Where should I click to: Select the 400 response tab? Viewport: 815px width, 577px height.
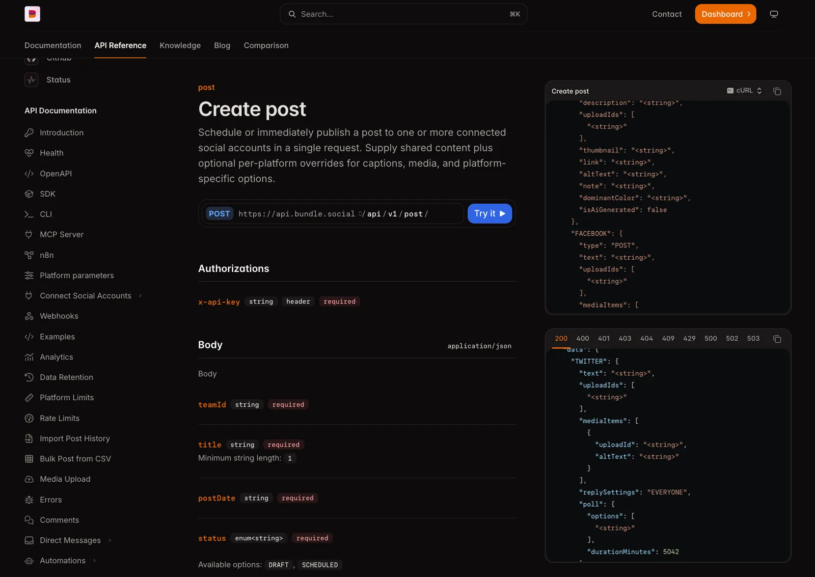click(583, 339)
